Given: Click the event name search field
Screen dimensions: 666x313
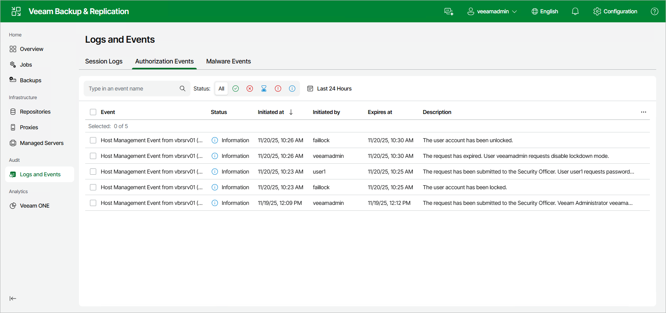Looking at the screenshot, I should 132,89.
